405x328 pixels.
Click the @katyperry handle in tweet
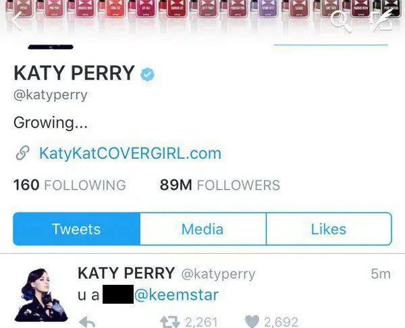pos(218,274)
